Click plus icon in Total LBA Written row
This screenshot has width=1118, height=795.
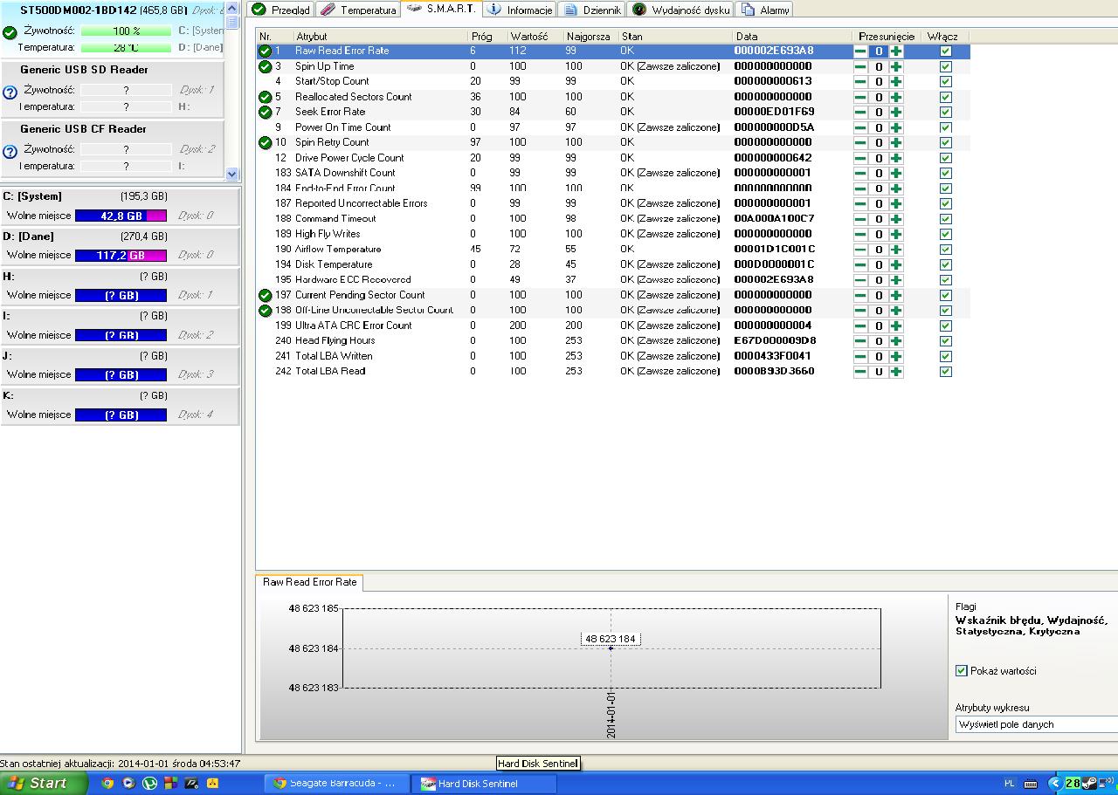(x=896, y=356)
